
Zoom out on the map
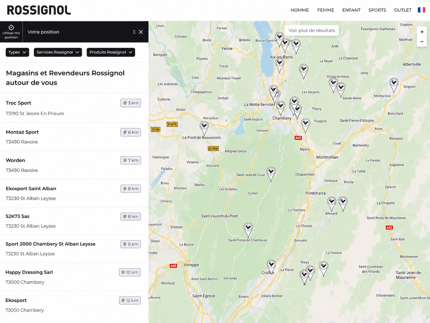pos(422,41)
